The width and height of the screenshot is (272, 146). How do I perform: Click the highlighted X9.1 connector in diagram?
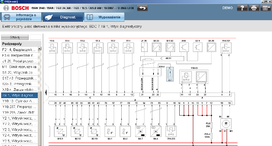pyautogui.click(x=170, y=74)
